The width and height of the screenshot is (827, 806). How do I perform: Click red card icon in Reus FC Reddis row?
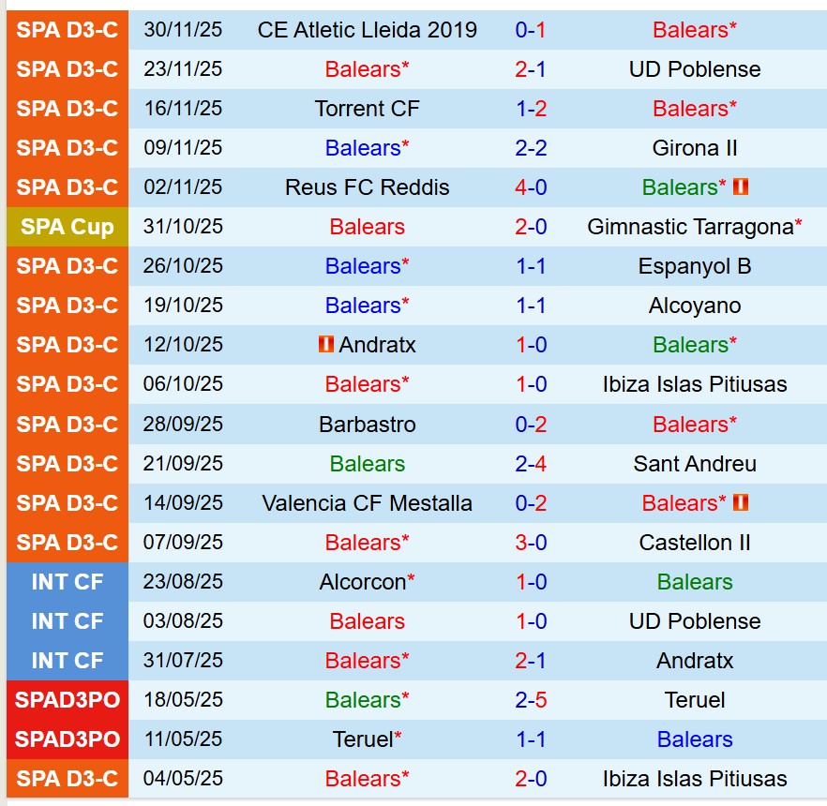click(740, 187)
